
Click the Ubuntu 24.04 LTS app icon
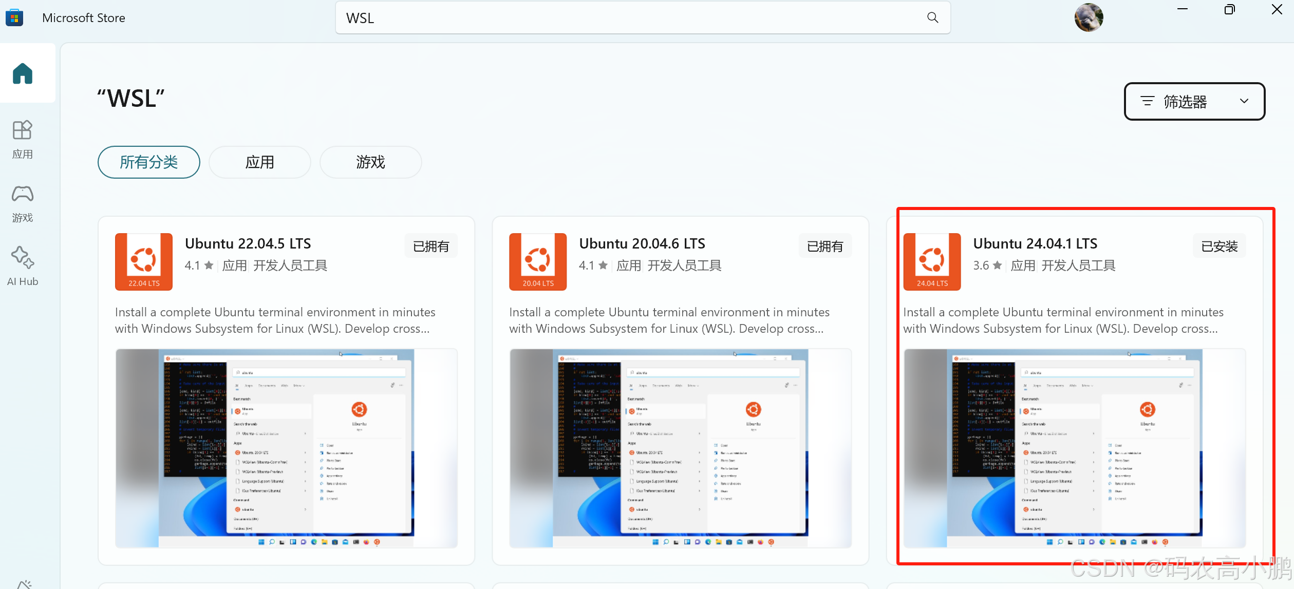932,261
